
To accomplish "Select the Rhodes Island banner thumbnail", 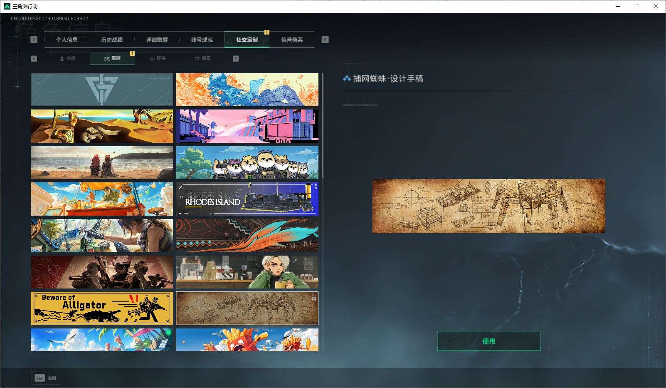I will 247,199.
